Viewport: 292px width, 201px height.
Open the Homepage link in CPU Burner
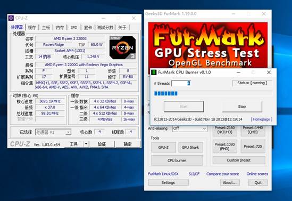coord(262,119)
